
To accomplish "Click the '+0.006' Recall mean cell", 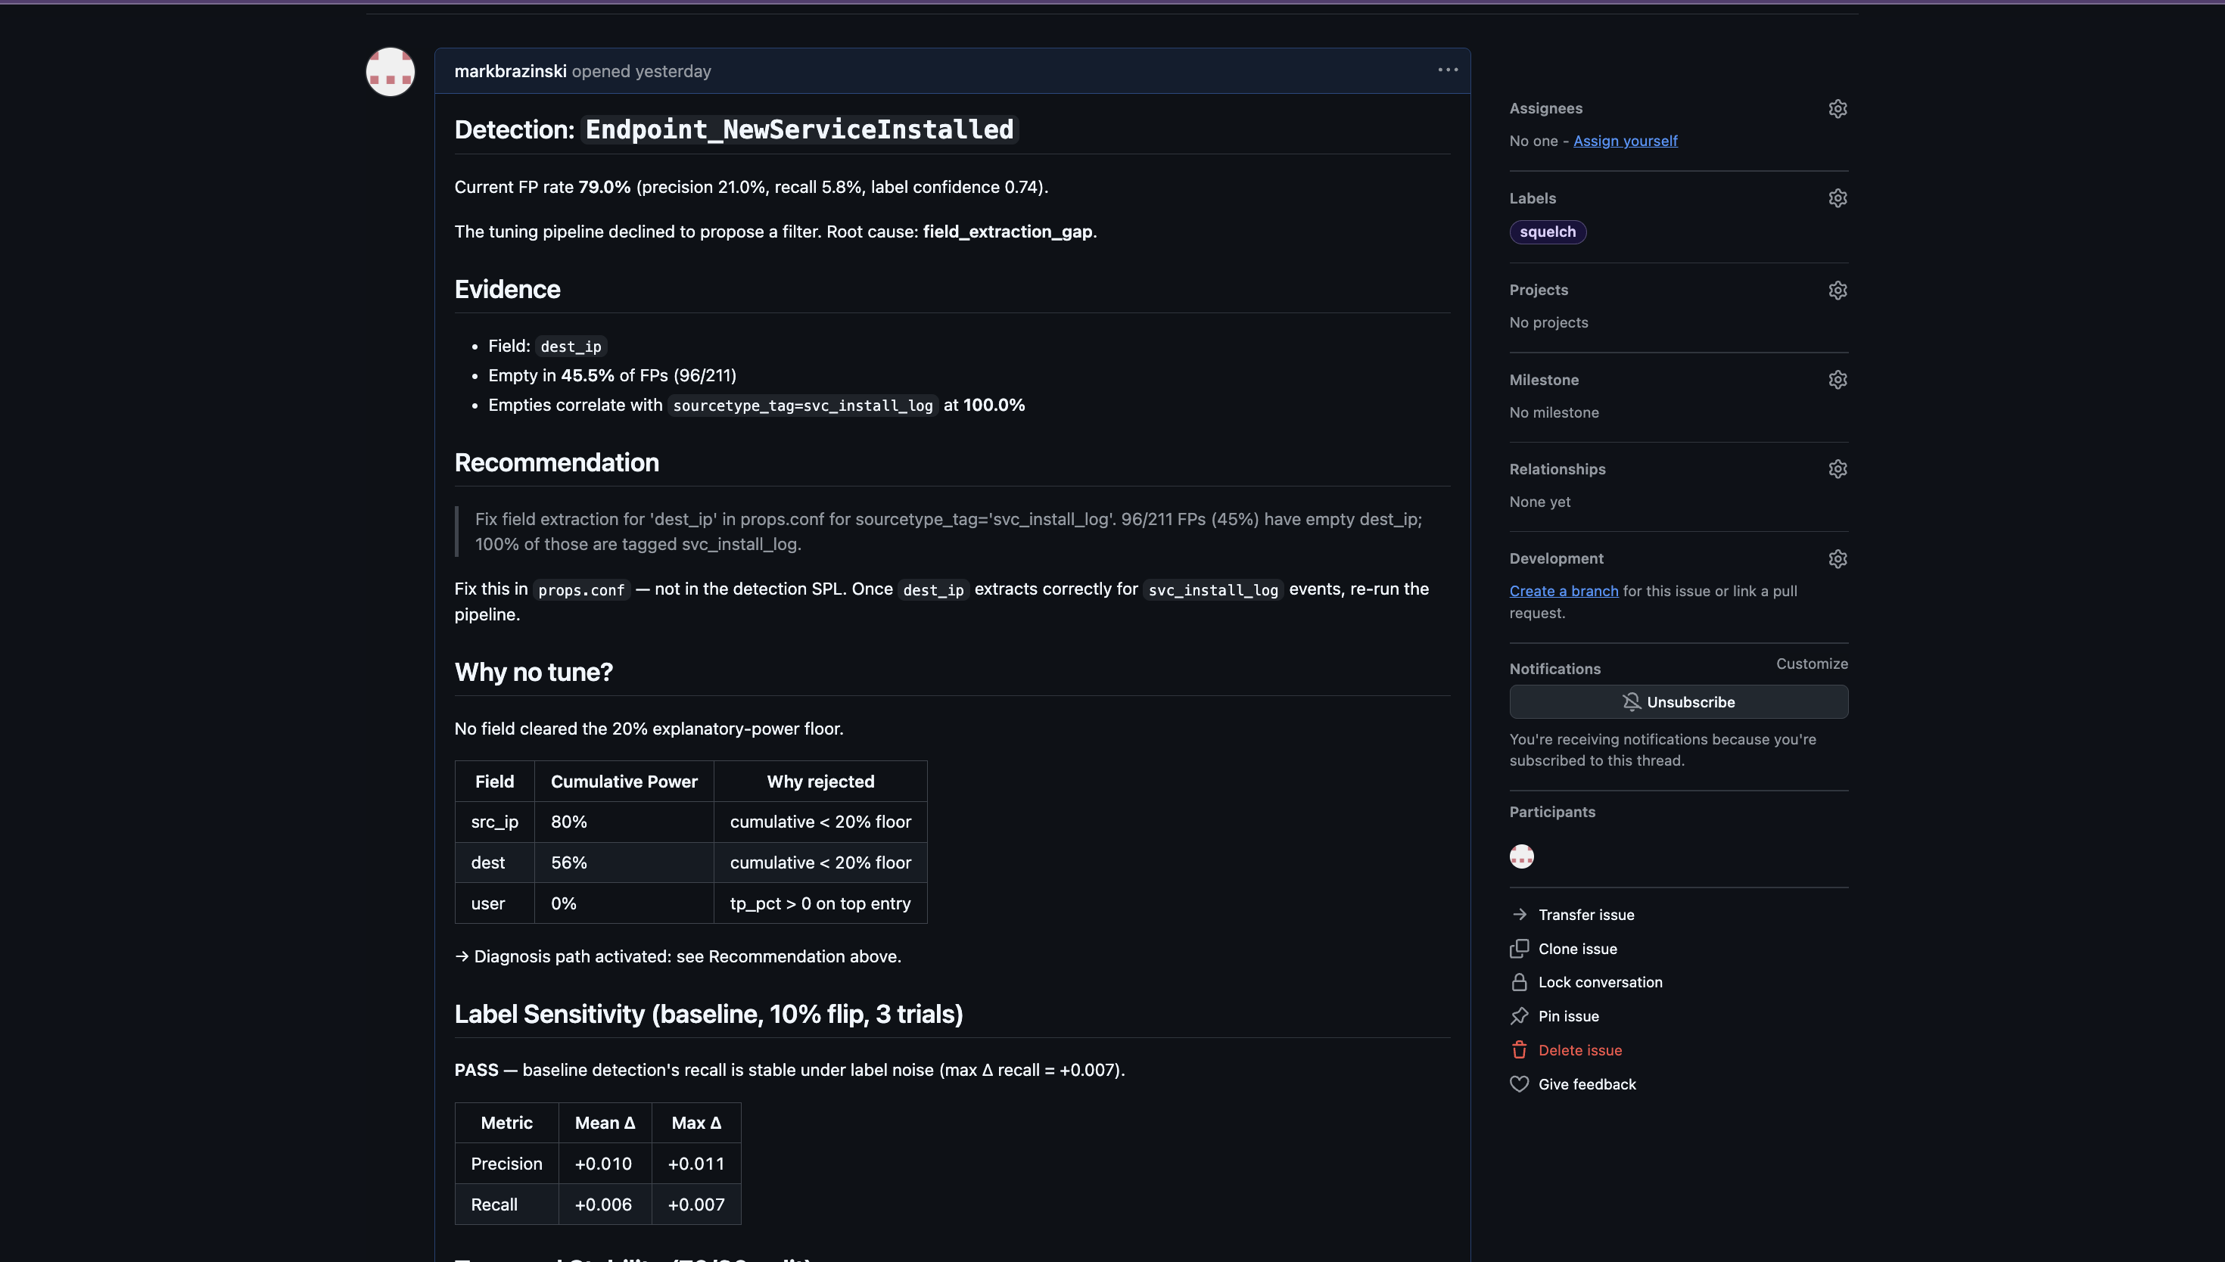I will click(x=604, y=1204).
